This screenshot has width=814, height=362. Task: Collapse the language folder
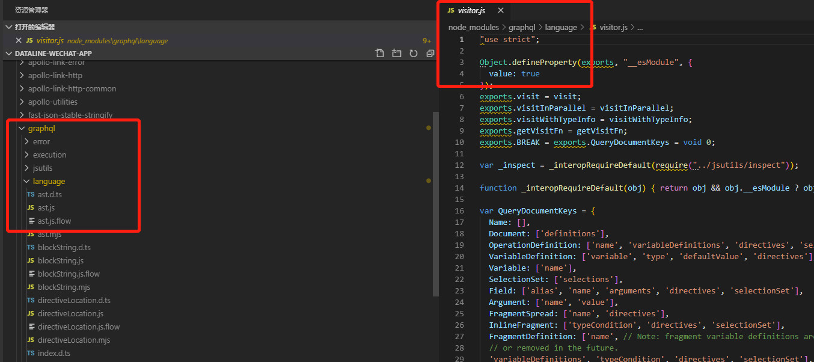[x=49, y=181]
